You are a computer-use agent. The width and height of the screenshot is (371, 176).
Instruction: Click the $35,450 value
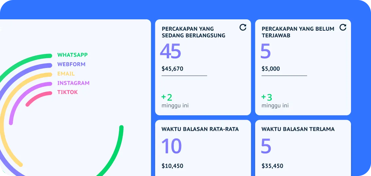coord(272,166)
